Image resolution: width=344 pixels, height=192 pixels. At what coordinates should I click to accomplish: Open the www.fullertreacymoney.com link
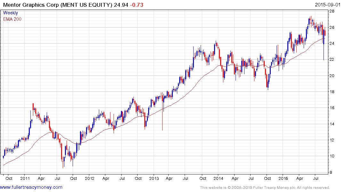(31, 188)
